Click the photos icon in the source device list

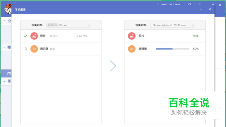[x=34, y=36]
